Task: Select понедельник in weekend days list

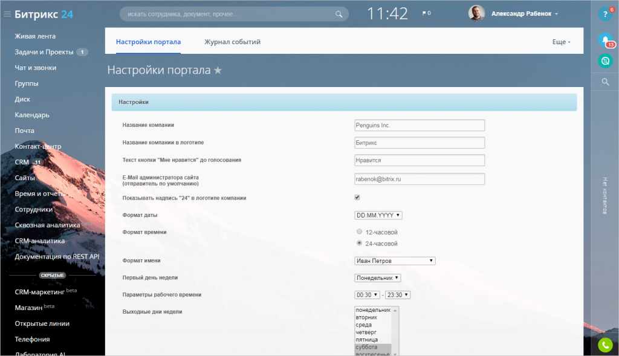Action: [x=373, y=310]
